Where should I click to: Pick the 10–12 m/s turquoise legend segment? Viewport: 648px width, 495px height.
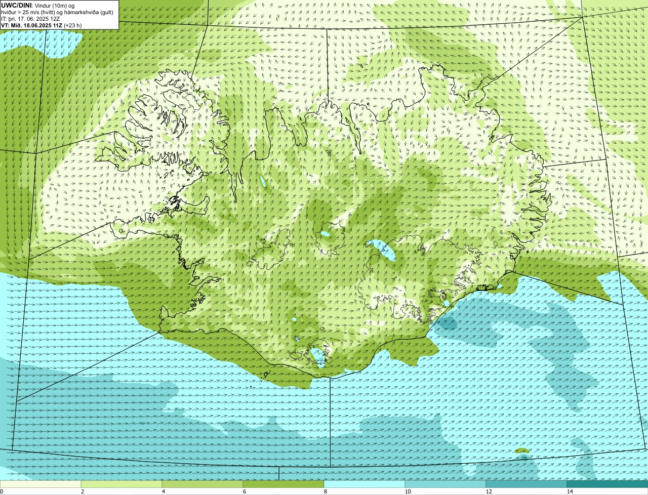(x=445, y=484)
